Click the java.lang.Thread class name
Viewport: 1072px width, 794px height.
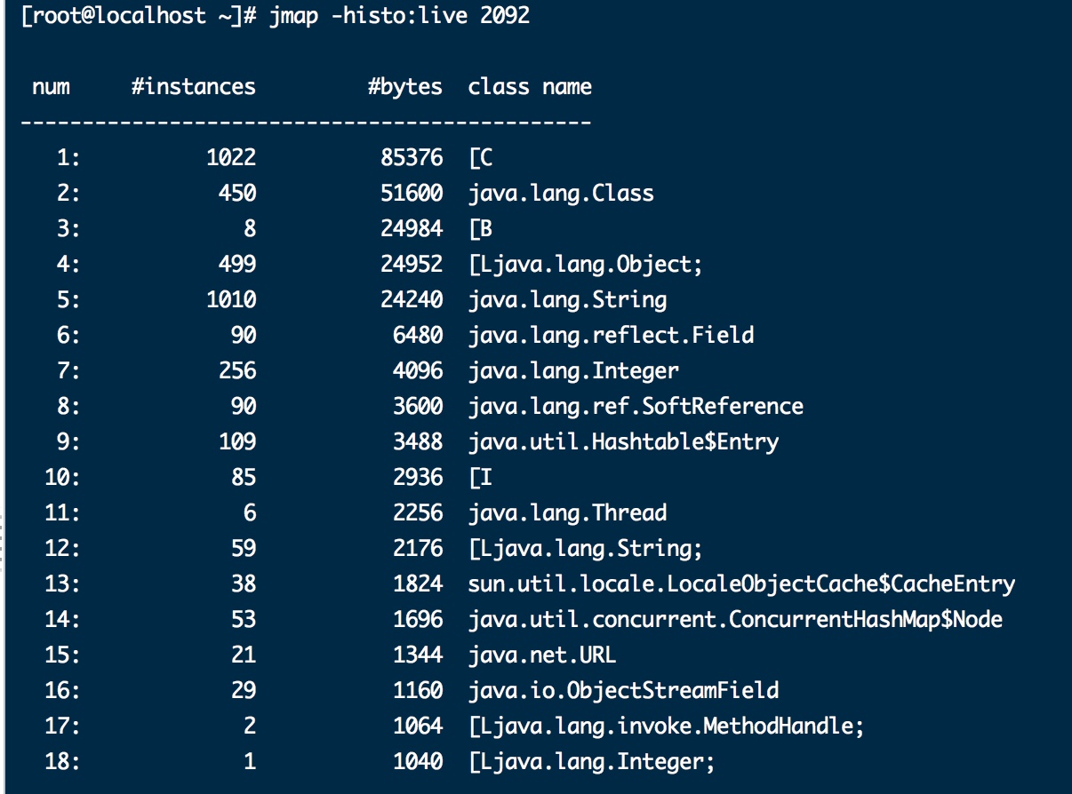[x=567, y=513]
